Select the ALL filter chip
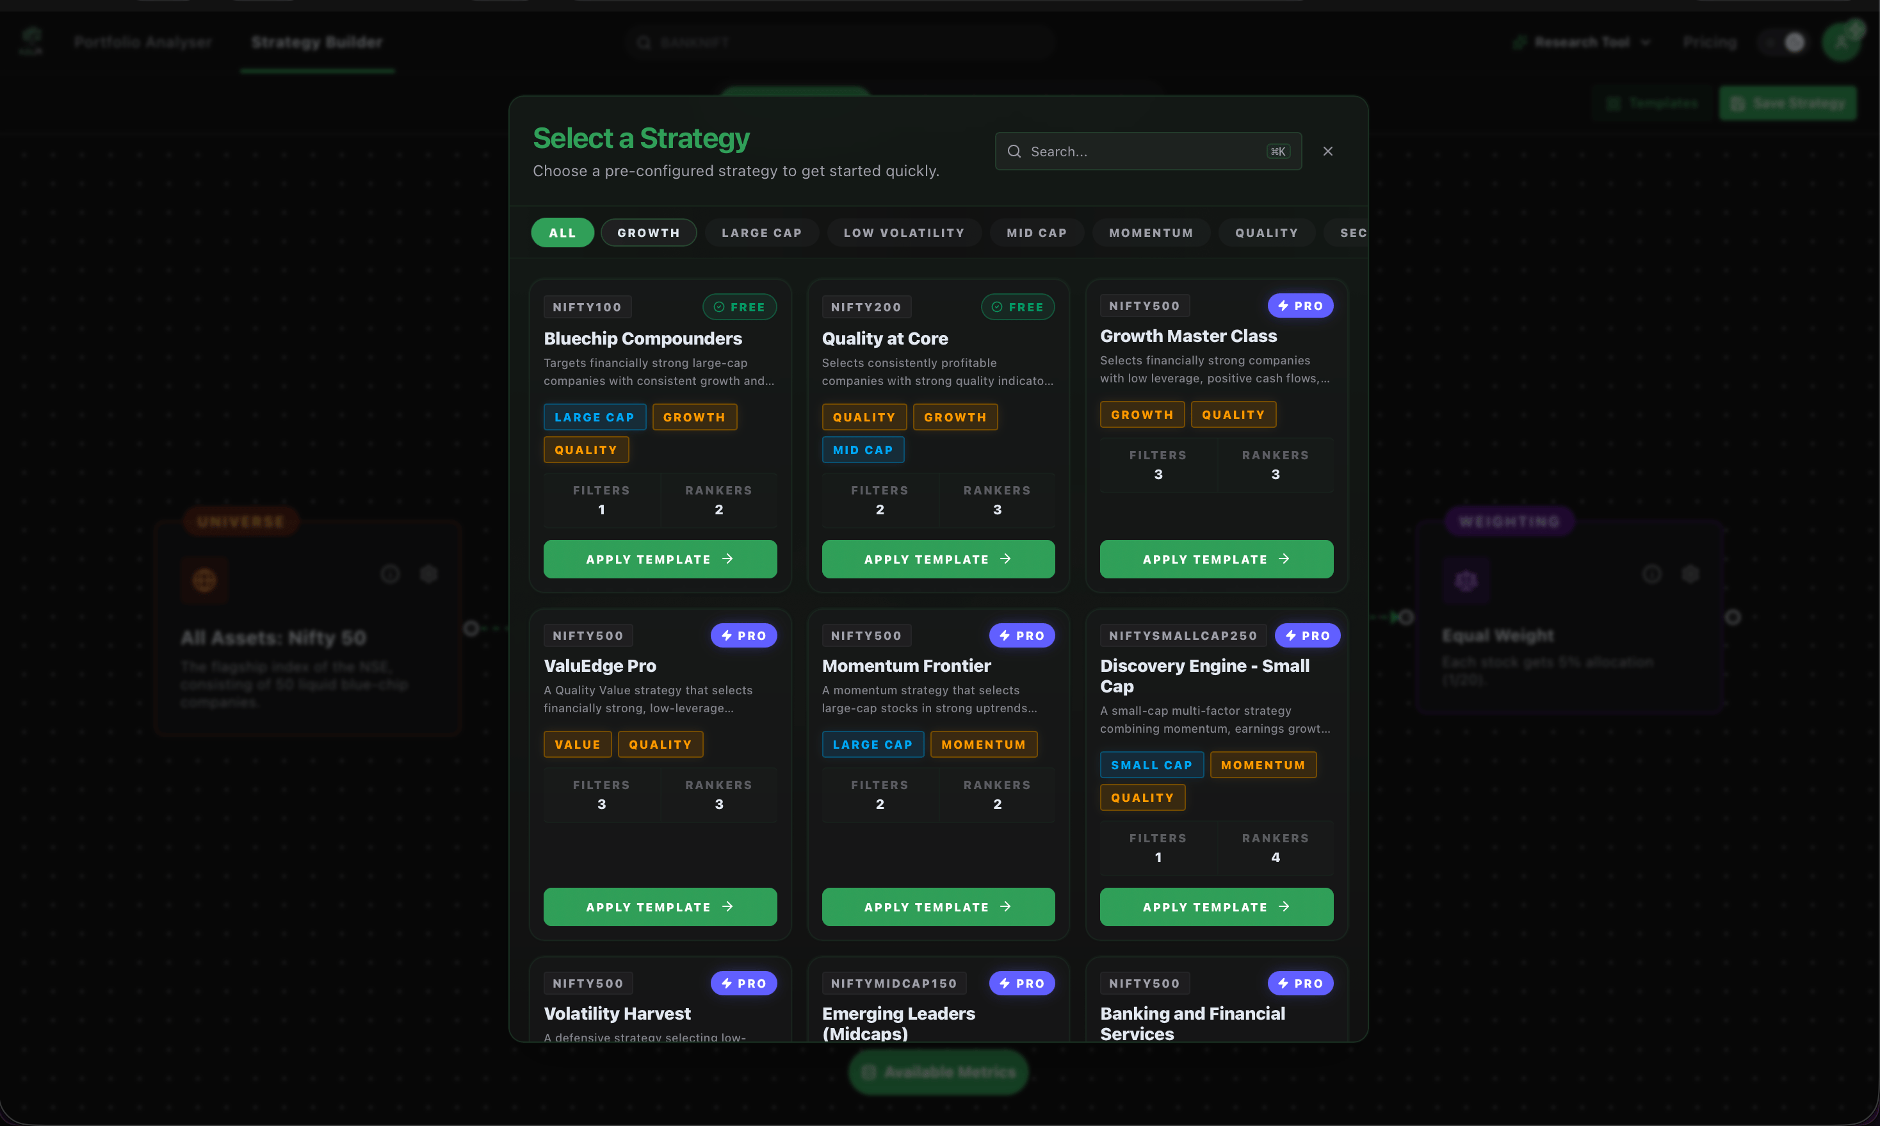The image size is (1880, 1126). [x=562, y=233]
